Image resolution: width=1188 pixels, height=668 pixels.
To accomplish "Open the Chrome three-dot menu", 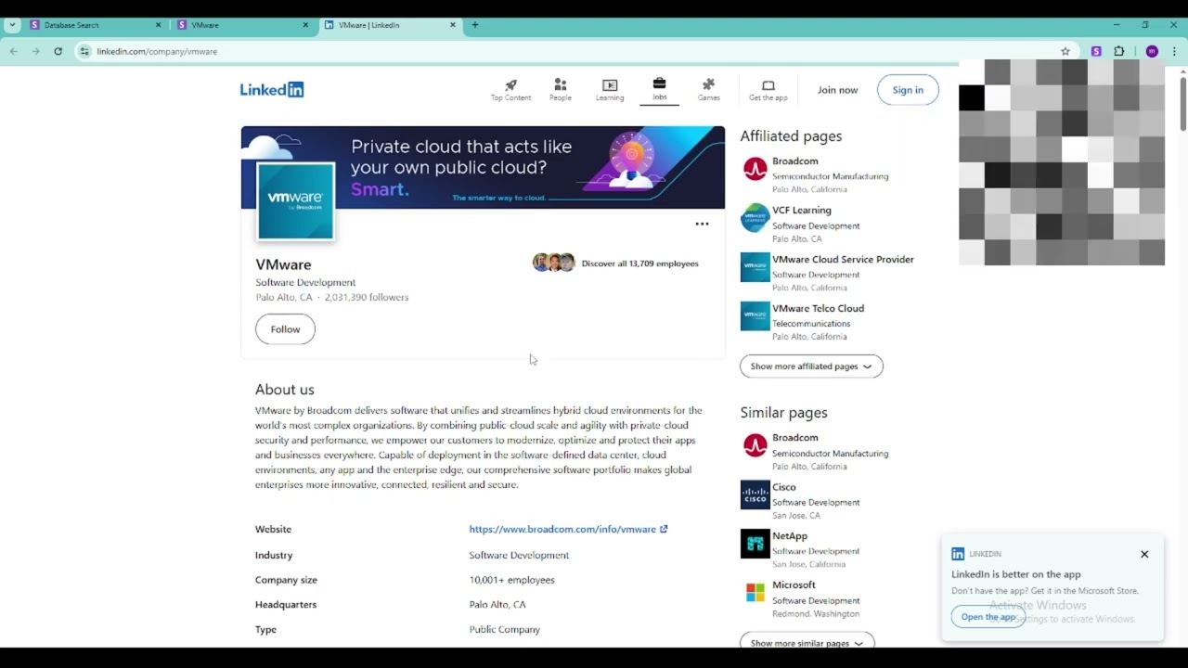I will (1175, 51).
